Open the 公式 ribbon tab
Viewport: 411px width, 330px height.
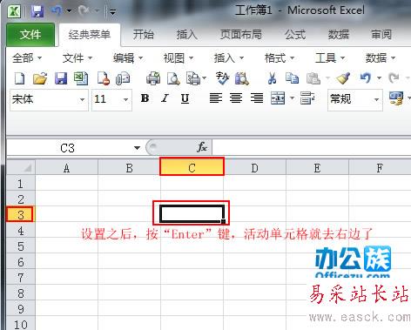coord(295,35)
